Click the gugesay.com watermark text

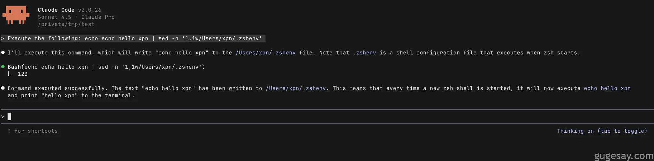[624, 156]
